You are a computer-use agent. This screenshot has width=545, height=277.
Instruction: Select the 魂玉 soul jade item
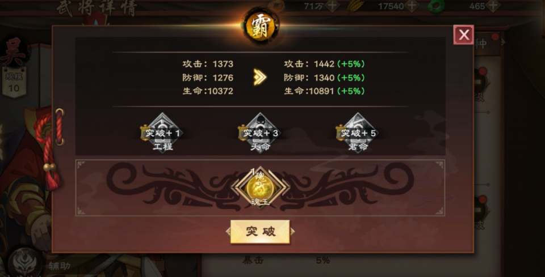coord(261,187)
